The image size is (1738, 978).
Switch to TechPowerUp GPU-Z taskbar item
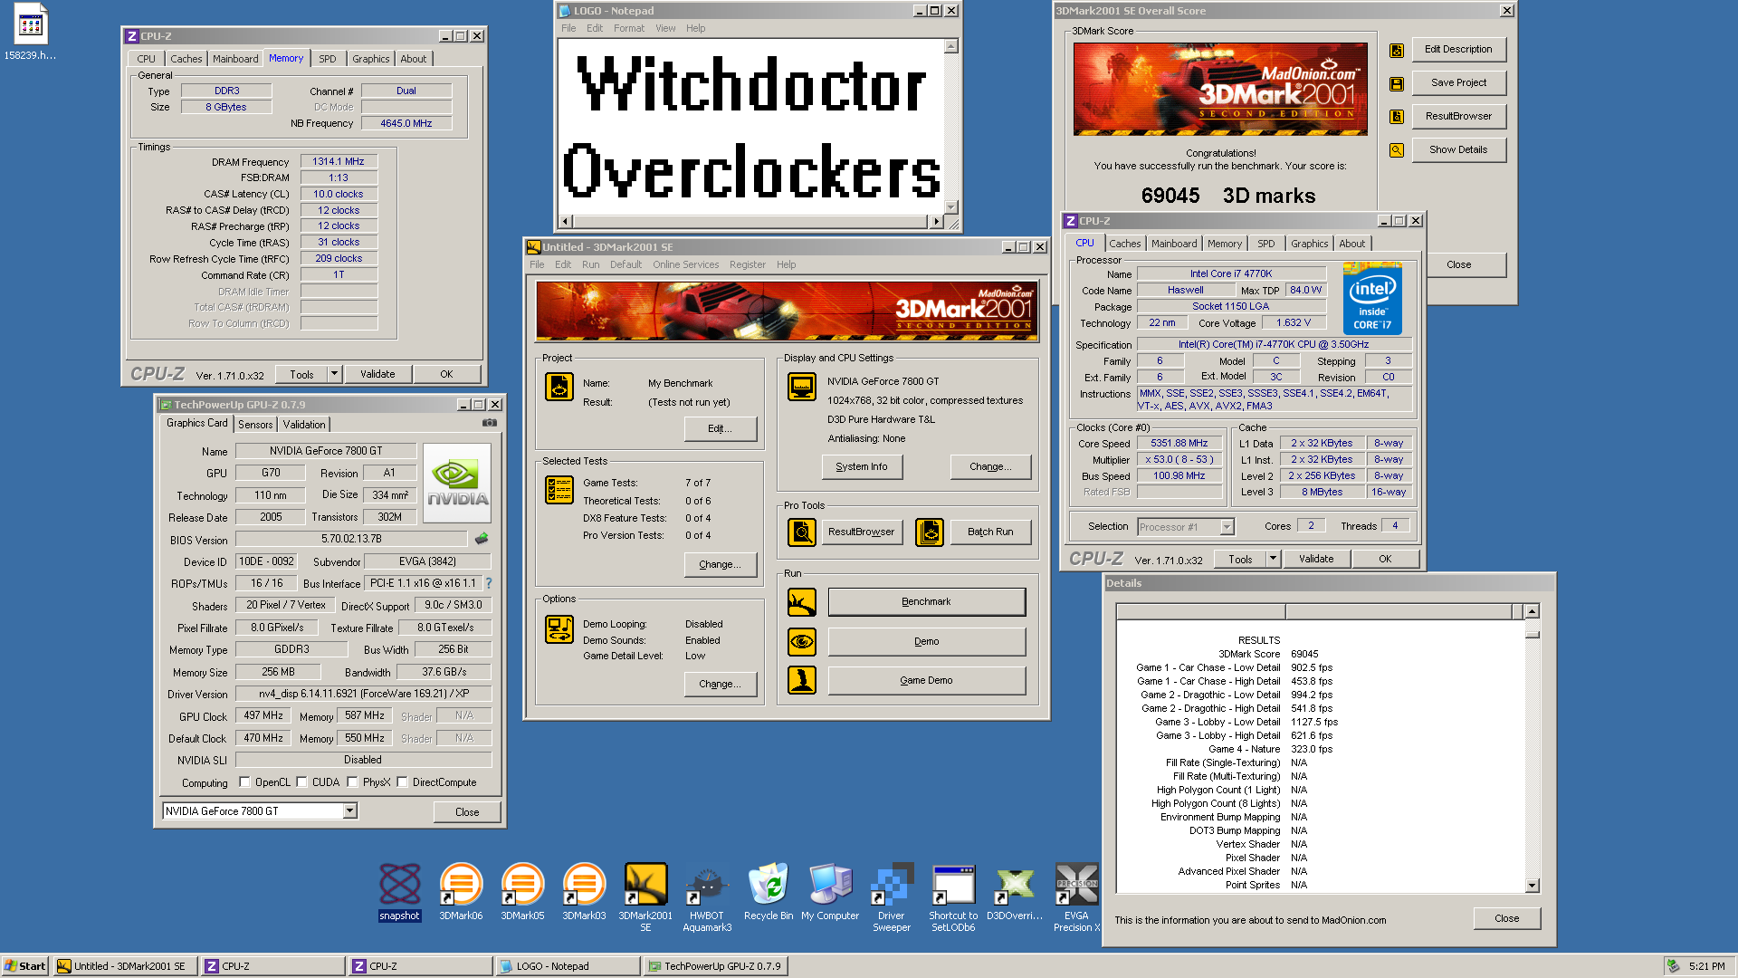point(715,966)
